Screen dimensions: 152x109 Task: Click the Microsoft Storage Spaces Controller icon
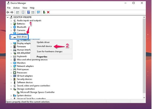[18, 92]
